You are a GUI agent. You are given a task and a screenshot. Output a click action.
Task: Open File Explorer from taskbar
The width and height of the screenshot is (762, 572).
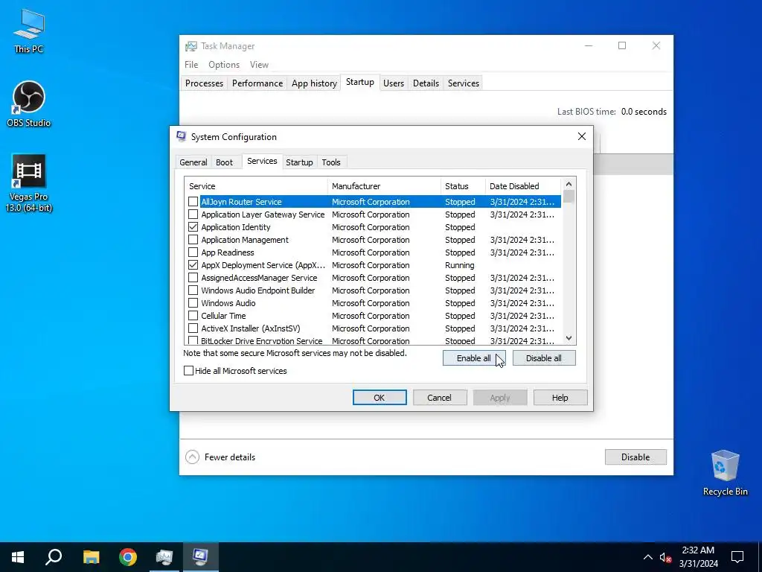pyautogui.click(x=91, y=556)
